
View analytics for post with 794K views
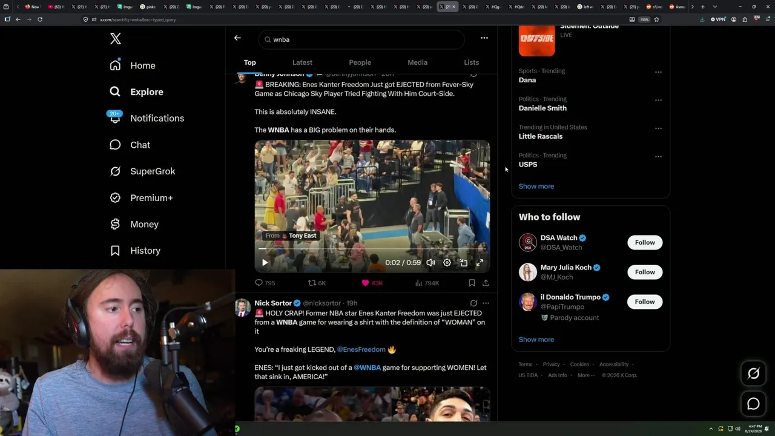pos(427,283)
